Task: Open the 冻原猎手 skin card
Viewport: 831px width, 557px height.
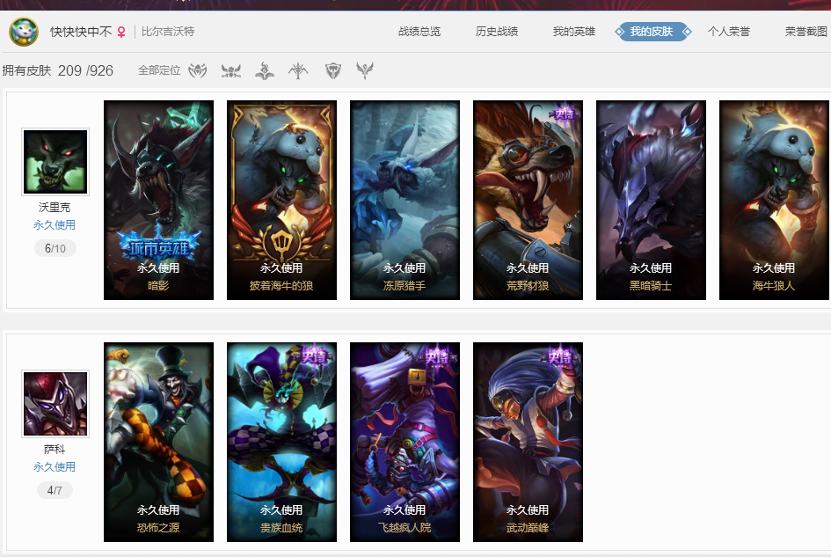Action: pos(405,200)
